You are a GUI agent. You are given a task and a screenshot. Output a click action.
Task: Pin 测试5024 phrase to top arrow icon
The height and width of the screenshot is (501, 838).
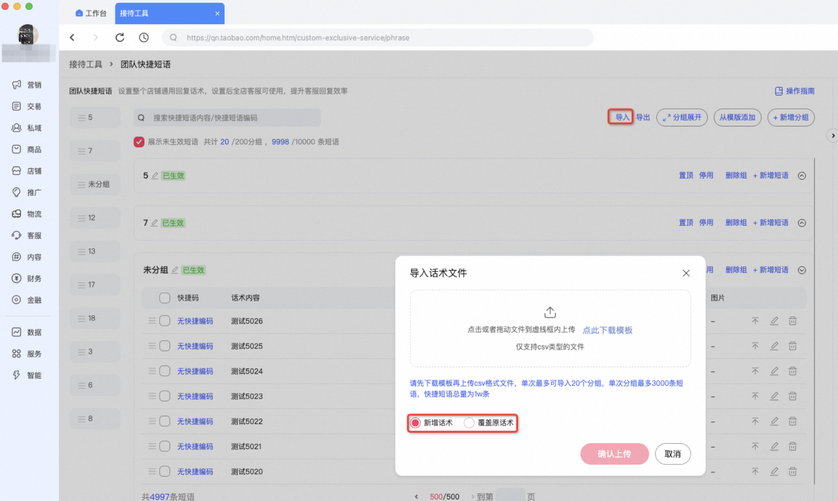755,371
